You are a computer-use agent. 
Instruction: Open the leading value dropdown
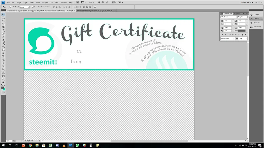(x=247, y=21)
